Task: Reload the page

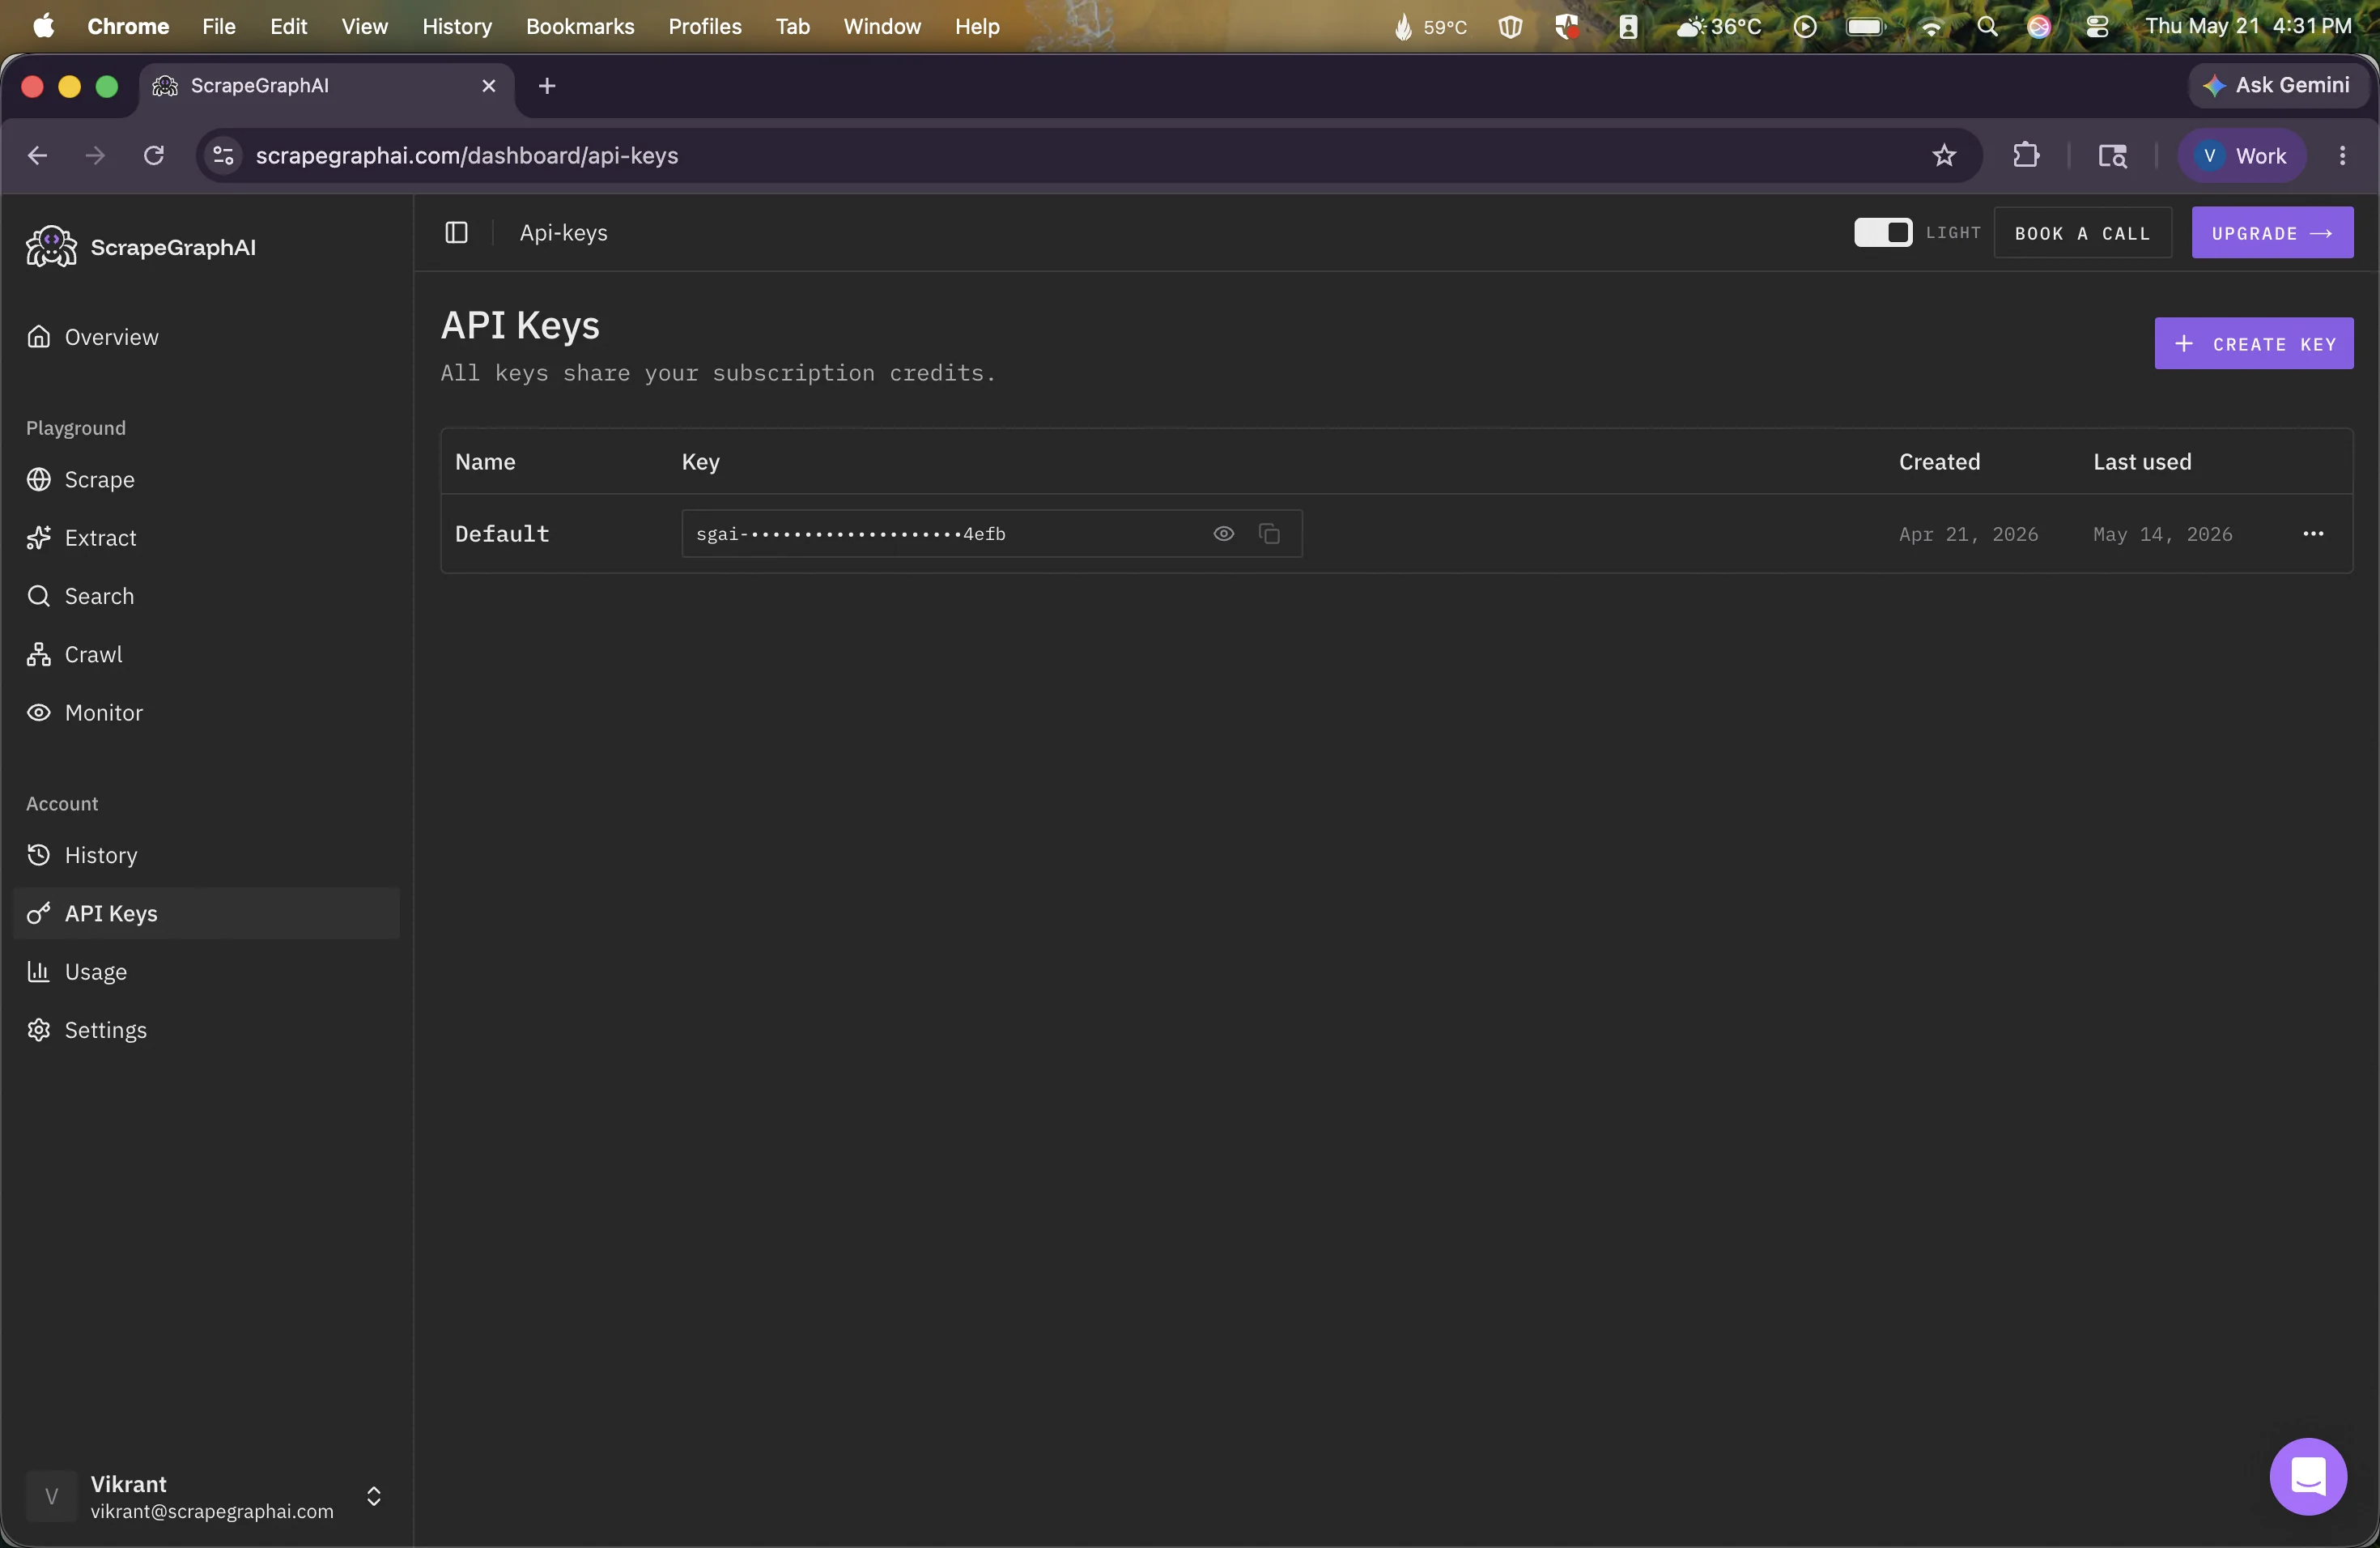Action: pyautogui.click(x=154, y=156)
